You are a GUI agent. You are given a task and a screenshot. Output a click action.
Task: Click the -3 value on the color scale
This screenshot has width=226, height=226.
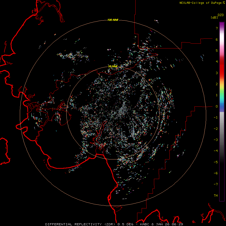tap(216, 140)
